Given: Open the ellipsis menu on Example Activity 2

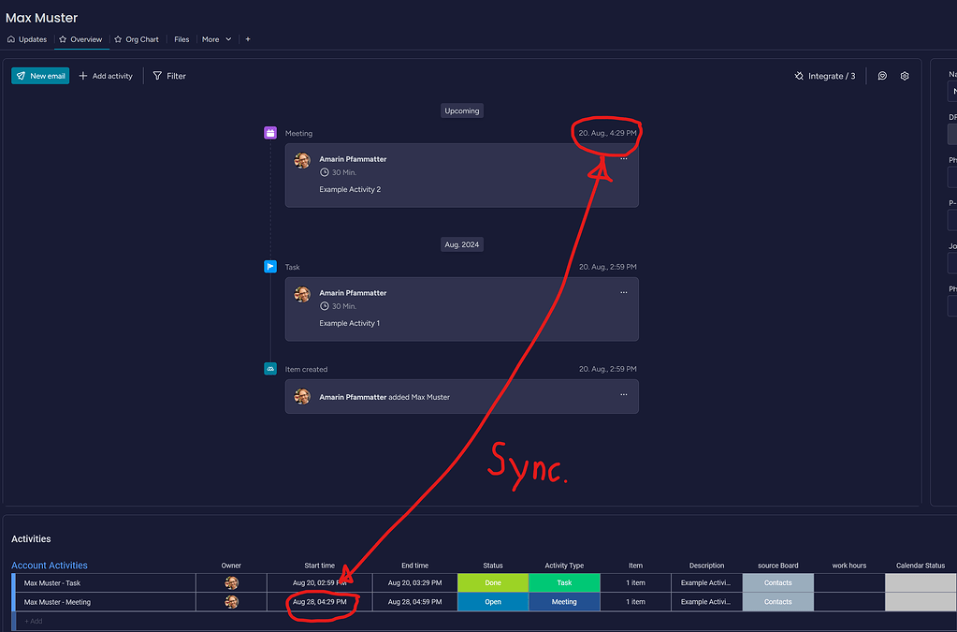Looking at the screenshot, I should [623, 159].
